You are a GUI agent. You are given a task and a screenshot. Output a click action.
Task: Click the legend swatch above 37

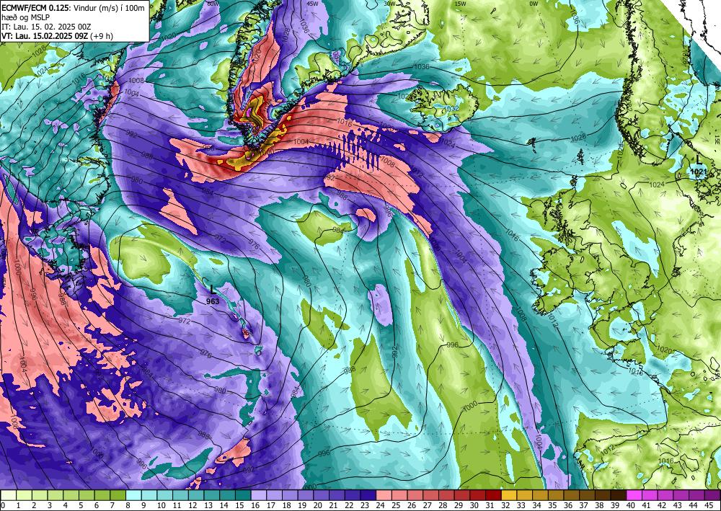[587, 495]
